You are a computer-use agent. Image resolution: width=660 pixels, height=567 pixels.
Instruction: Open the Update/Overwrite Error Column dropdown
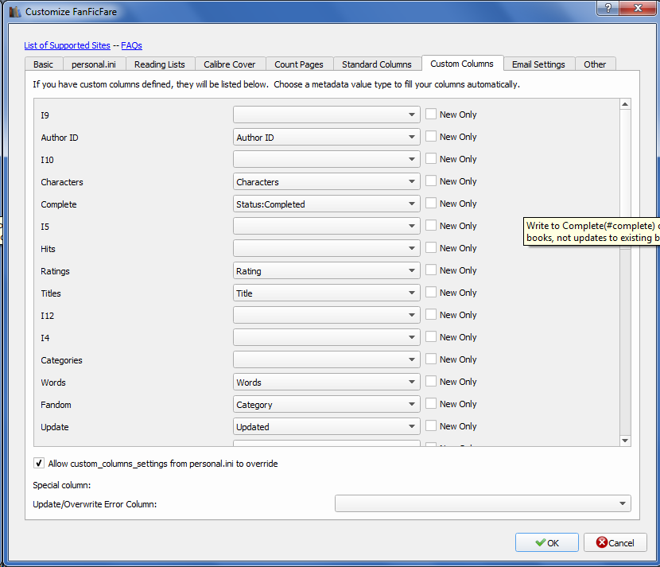[483, 503]
